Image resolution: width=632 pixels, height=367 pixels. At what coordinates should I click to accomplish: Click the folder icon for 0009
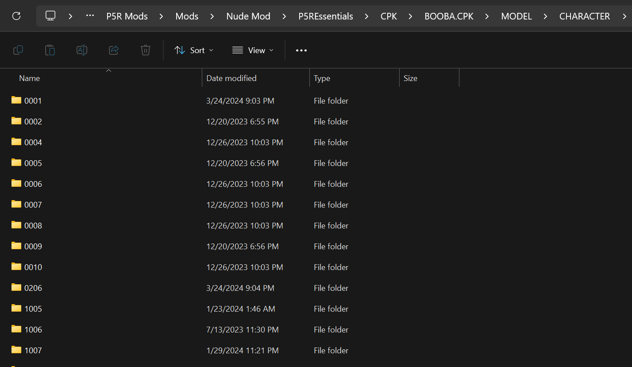(x=16, y=246)
